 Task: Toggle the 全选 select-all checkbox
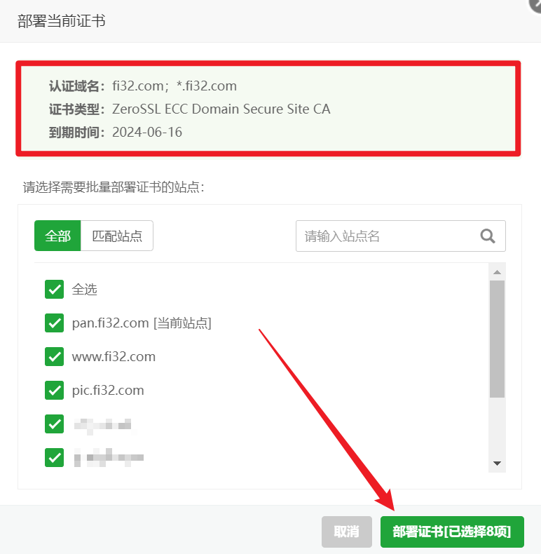(54, 290)
